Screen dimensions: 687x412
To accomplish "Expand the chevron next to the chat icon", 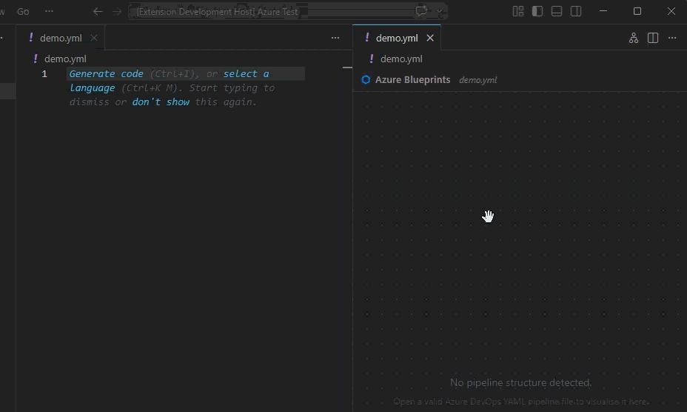I will [x=439, y=11].
